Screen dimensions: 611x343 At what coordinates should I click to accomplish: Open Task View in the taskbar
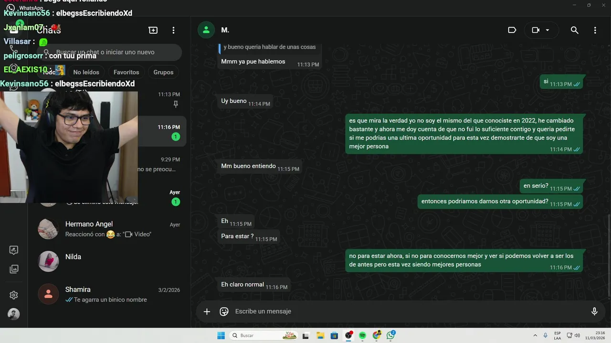pos(306,335)
